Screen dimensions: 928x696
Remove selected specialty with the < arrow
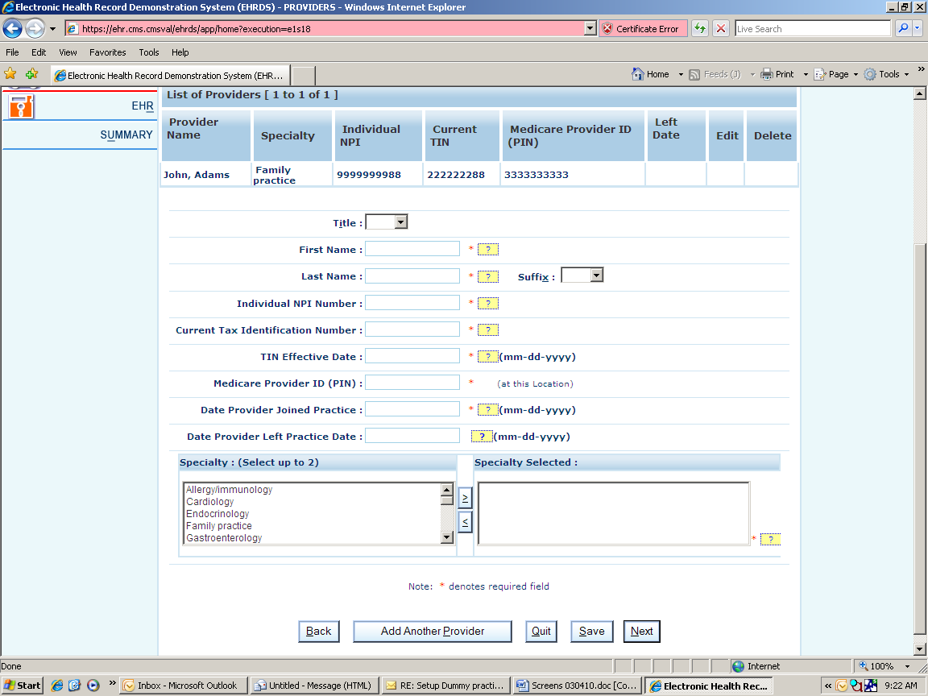coord(465,522)
